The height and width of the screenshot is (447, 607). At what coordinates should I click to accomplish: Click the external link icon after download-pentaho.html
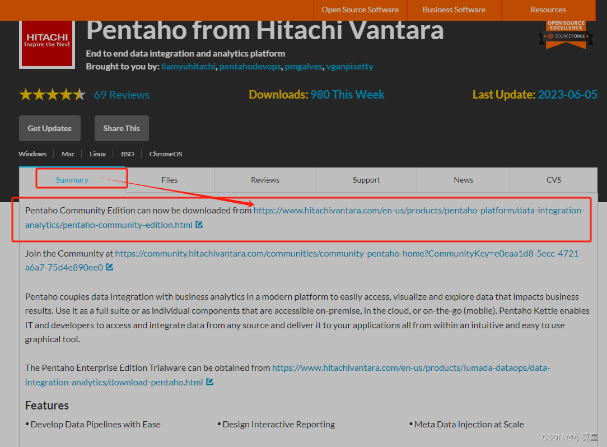point(210,382)
